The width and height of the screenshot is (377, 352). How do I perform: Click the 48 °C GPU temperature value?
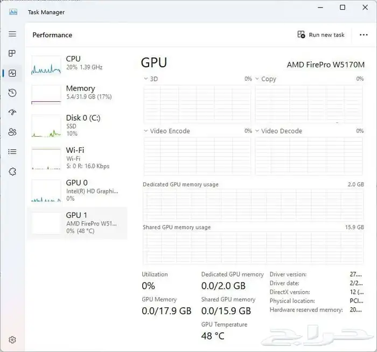[x=213, y=336]
